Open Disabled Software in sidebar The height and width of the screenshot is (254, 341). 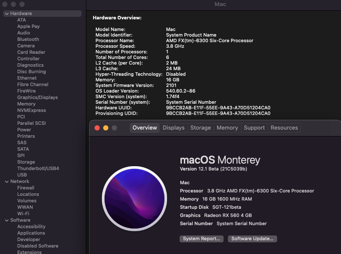38,246
